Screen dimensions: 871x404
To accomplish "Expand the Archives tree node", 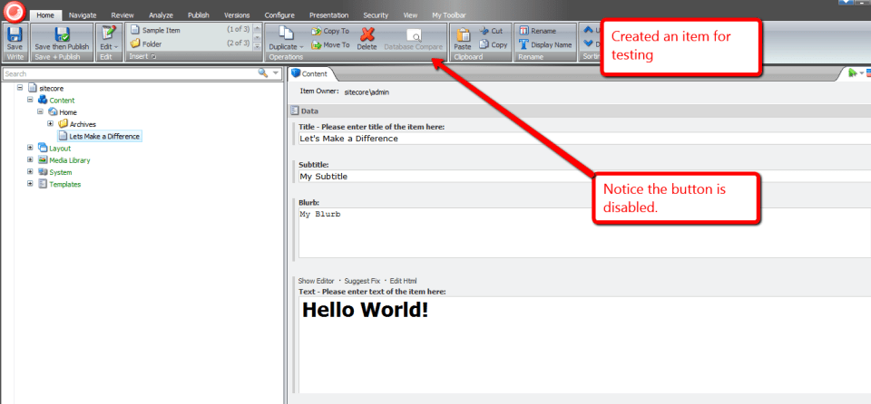I will (x=52, y=124).
